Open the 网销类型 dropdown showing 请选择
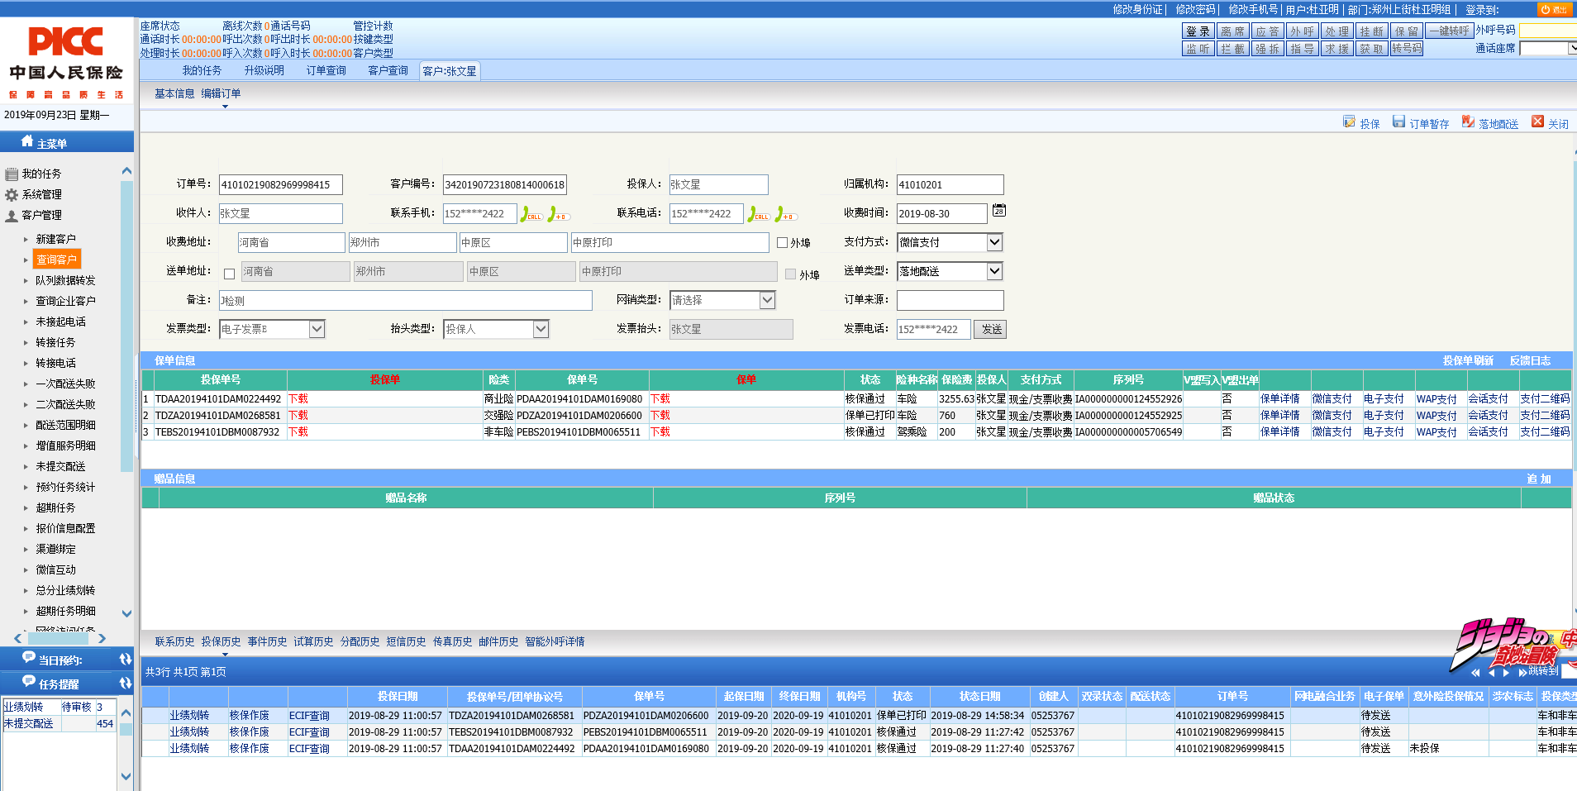This screenshot has height=791, width=1577. point(767,300)
